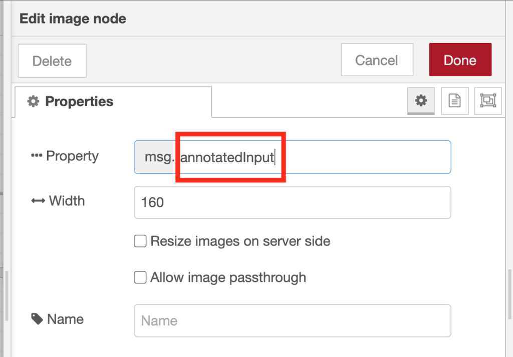Enable Resize images on server side
Screen dimensions: 513x357
(140, 241)
